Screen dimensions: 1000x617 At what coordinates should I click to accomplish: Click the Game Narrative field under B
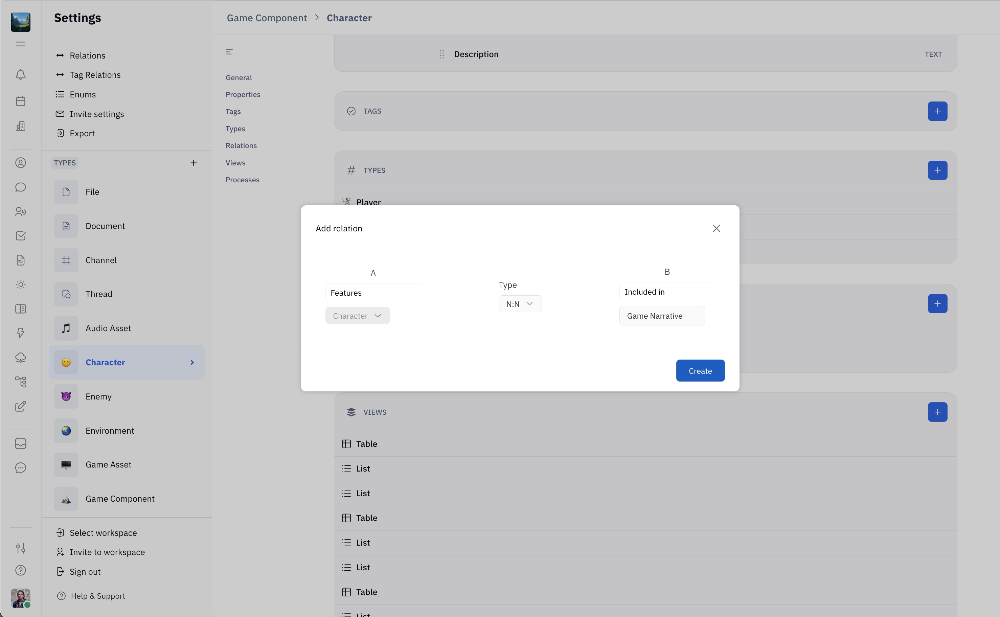pyautogui.click(x=661, y=316)
